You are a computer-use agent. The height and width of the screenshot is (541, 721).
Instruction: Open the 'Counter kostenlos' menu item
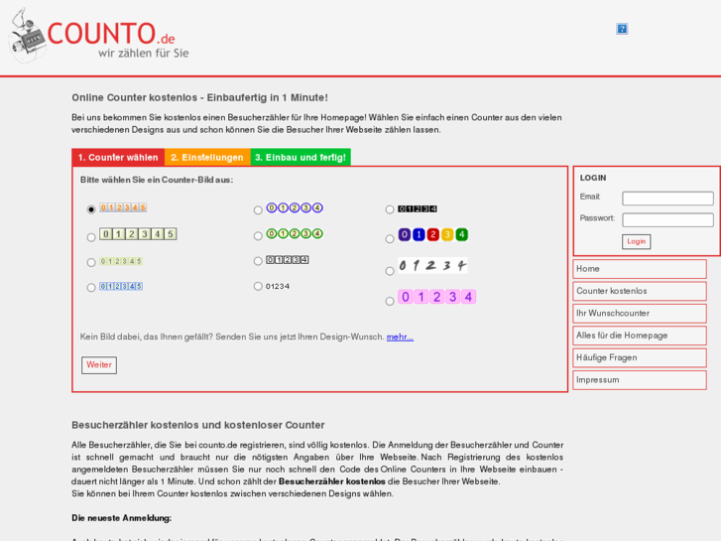pos(640,291)
